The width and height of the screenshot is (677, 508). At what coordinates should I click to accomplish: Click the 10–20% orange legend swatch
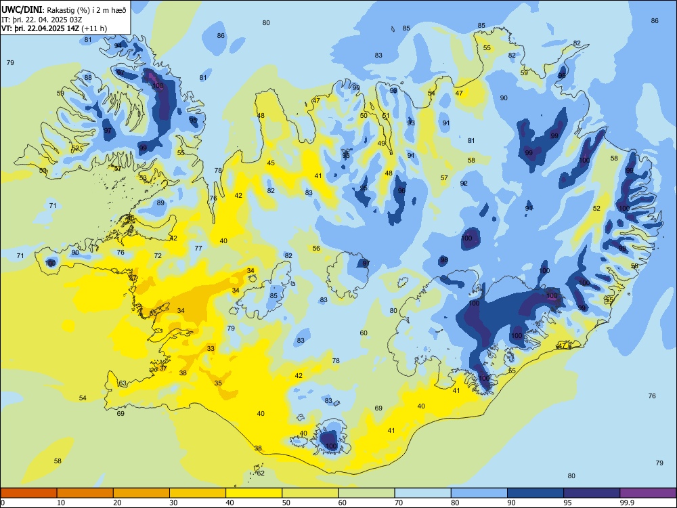point(85,493)
